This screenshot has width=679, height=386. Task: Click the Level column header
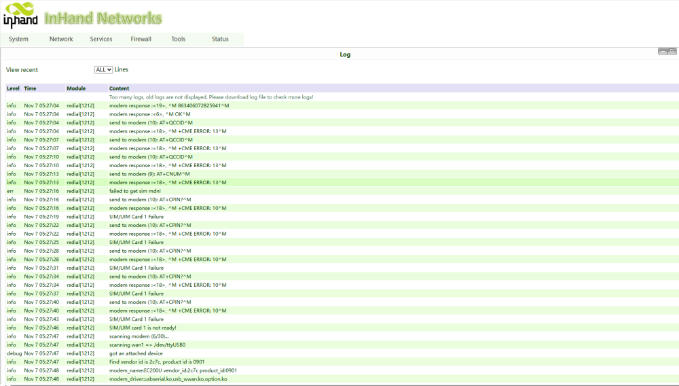(x=13, y=88)
